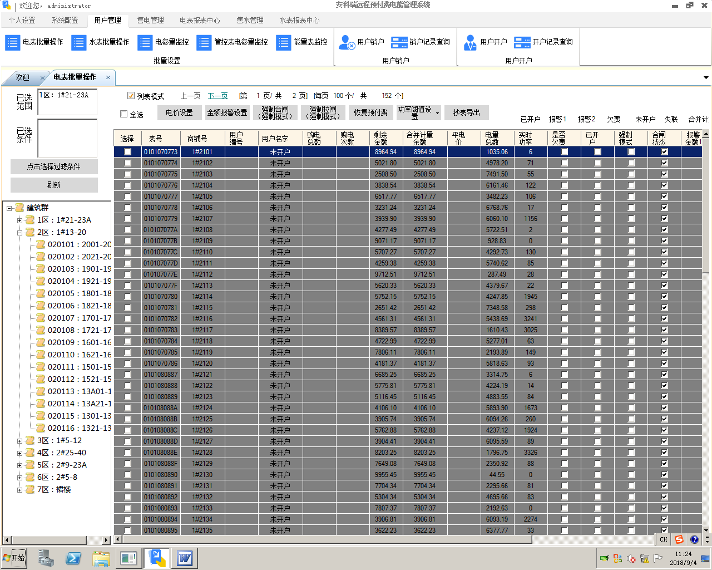712x570 pixels.
Task: Switch to the 售电管理 ribbon tab
Action: pos(150,21)
